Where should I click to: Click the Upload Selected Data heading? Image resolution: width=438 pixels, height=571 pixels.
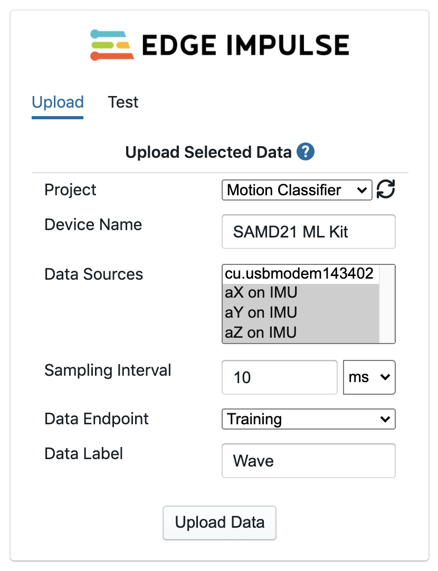click(x=208, y=153)
